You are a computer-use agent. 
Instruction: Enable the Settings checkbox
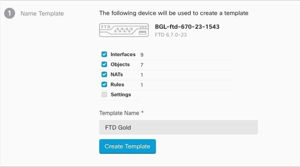[x=104, y=94]
